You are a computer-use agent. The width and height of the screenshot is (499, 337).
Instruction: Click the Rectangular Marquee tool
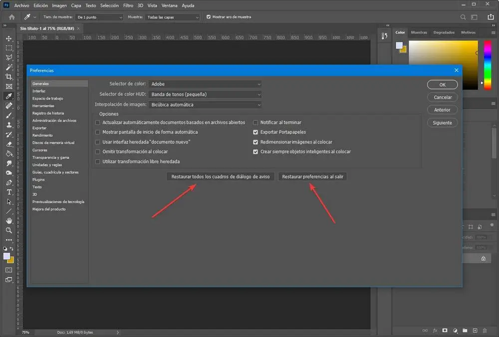pyautogui.click(x=9, y=48)
